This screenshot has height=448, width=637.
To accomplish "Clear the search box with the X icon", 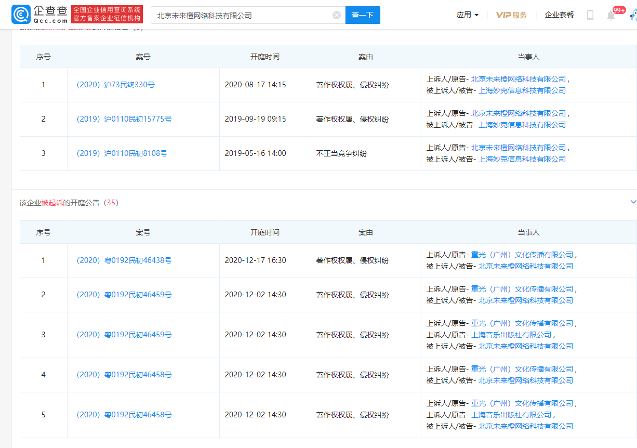I will [337, 15].
